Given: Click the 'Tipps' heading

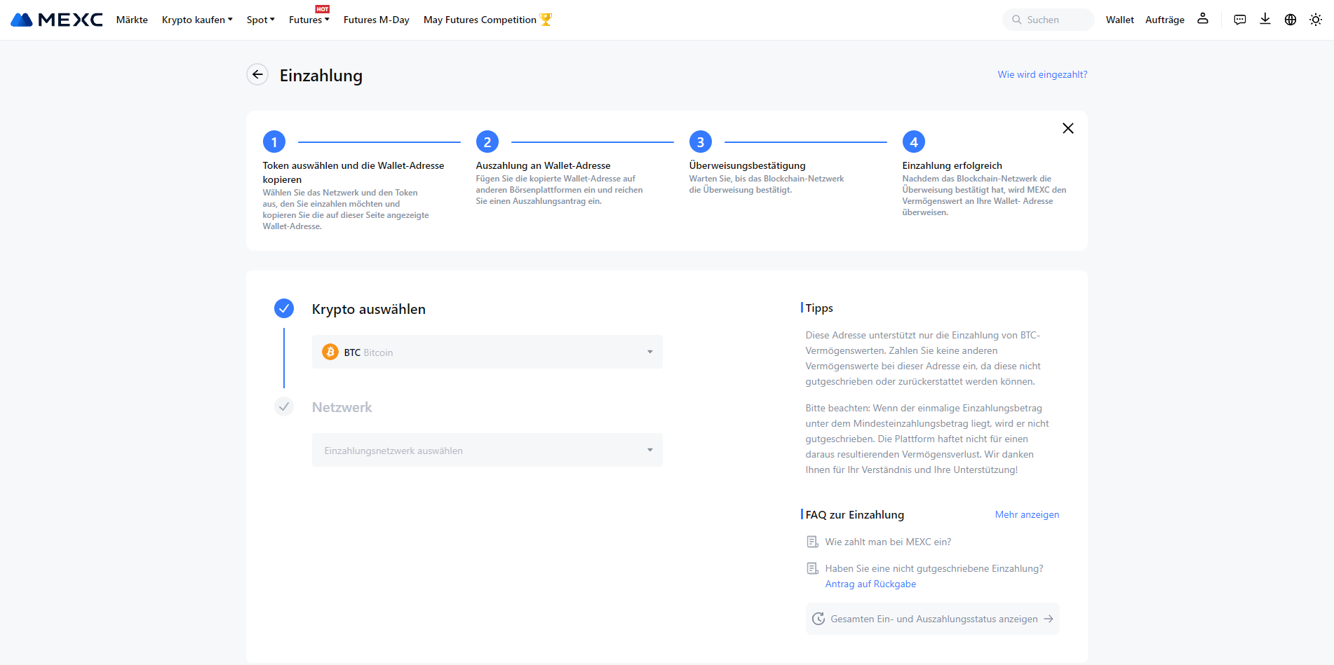Looking at the screenshot, I should tap(819, 308).
